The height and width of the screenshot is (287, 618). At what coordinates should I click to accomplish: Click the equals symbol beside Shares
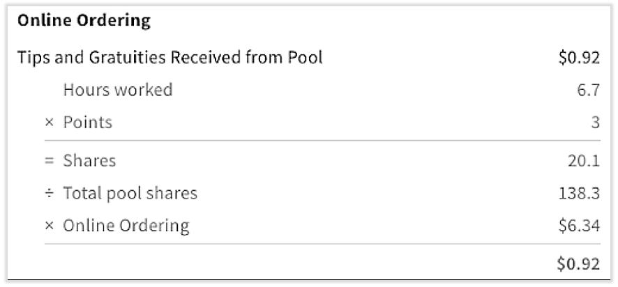[49, 161]
